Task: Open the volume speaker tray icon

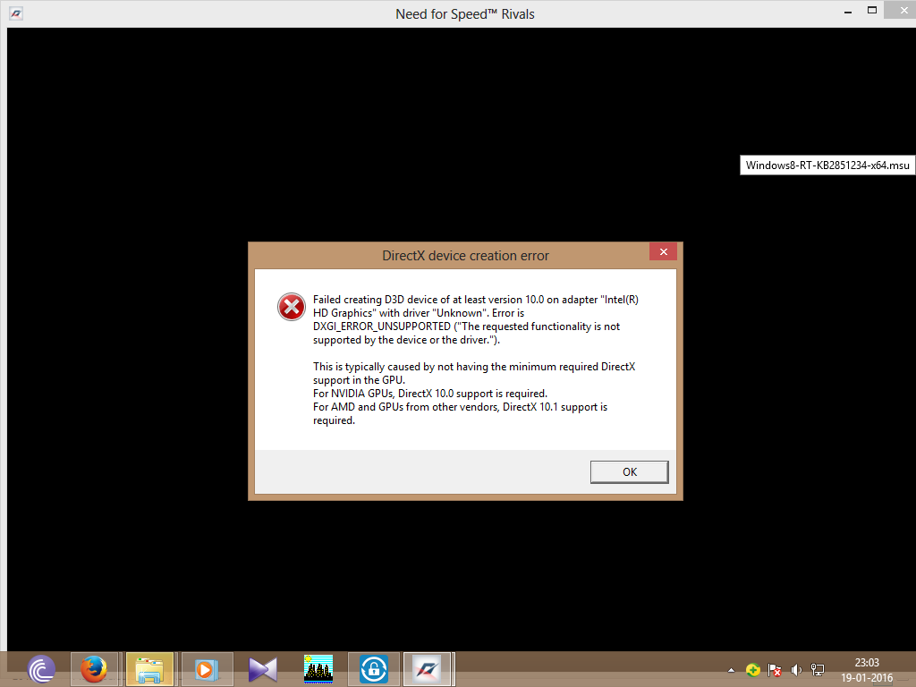Action: 795,670
